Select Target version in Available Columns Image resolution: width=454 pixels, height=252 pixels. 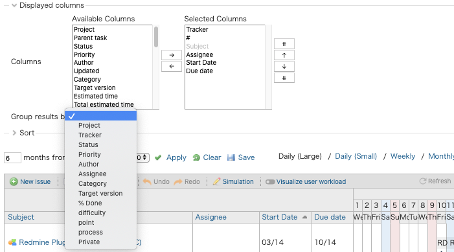(95, 87)
